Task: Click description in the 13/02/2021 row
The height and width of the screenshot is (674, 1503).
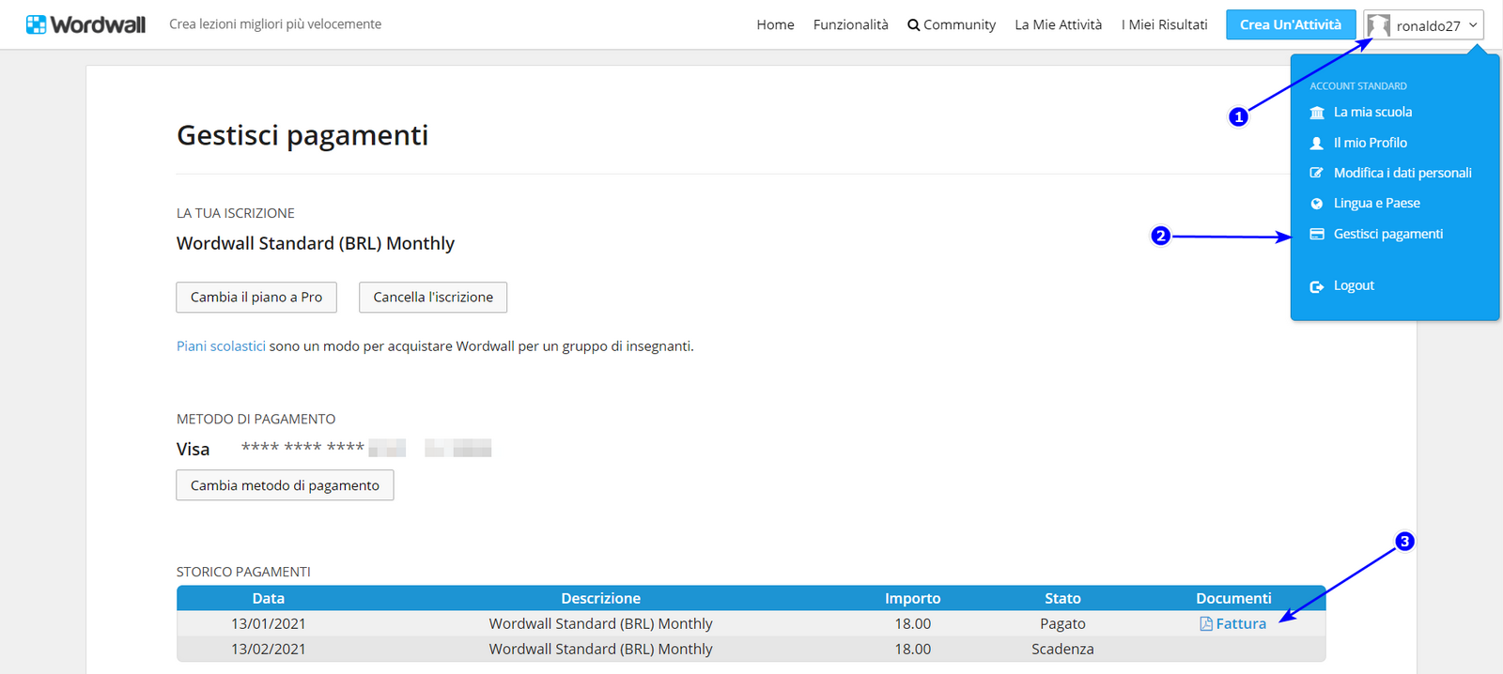Action: (x=600, y=650)
